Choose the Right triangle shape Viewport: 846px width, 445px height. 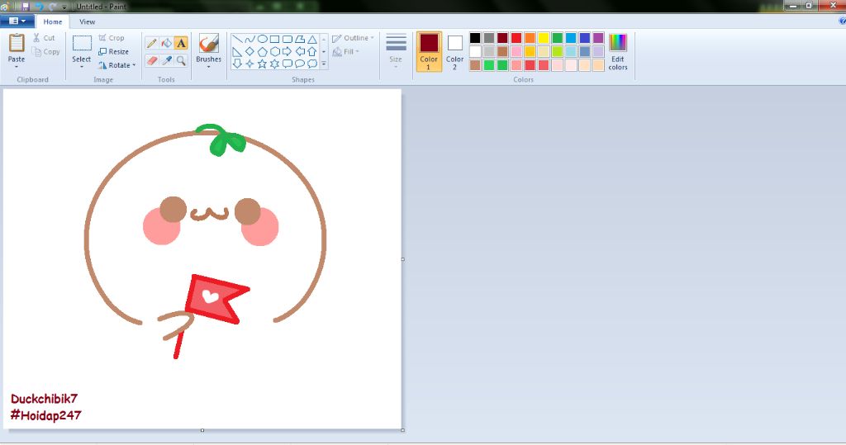coord(237,52)
